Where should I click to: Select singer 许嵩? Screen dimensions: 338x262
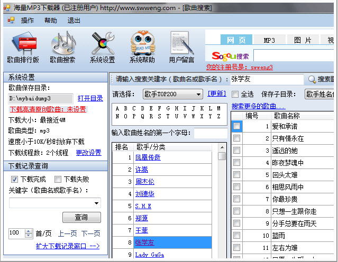pos(142,170)
